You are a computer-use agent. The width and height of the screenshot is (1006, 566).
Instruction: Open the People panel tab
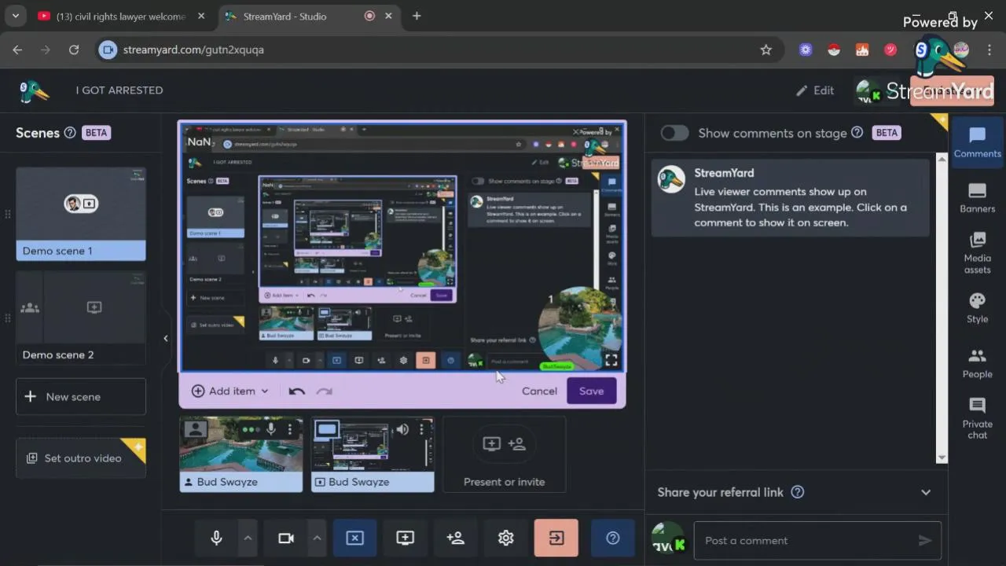point(977,364)
